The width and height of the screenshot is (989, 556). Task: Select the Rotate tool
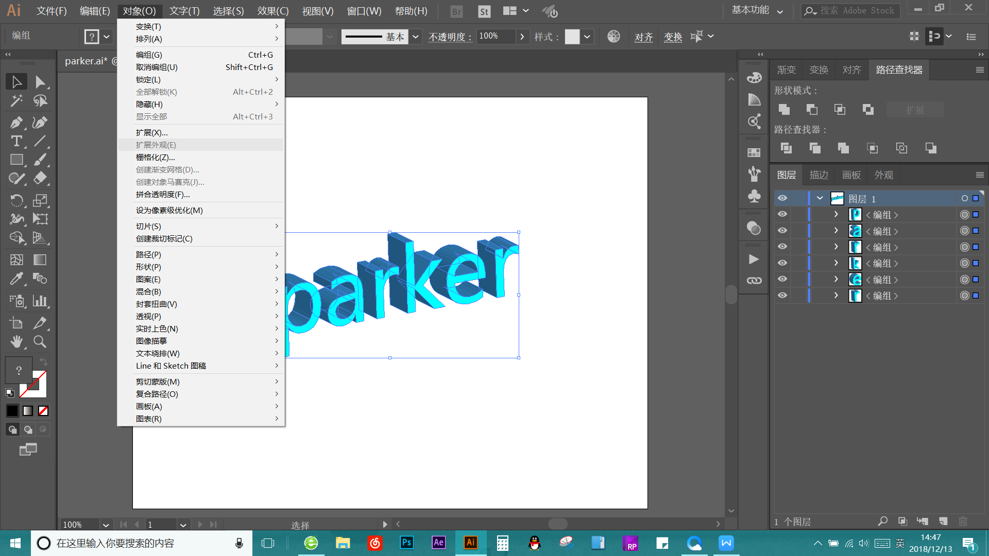[x=16, y=200]
